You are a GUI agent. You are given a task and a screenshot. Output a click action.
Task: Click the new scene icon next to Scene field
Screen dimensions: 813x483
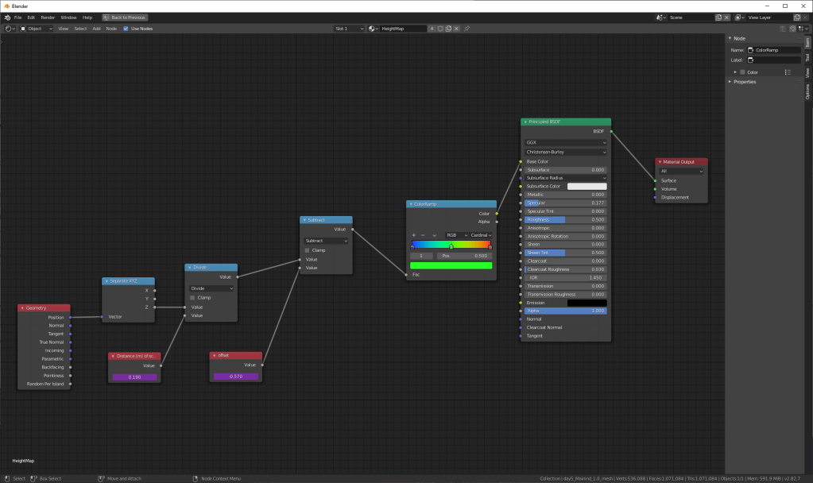tap(719, 17)
